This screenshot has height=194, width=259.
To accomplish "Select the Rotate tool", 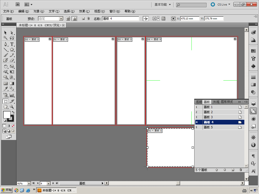I will 5,66.
